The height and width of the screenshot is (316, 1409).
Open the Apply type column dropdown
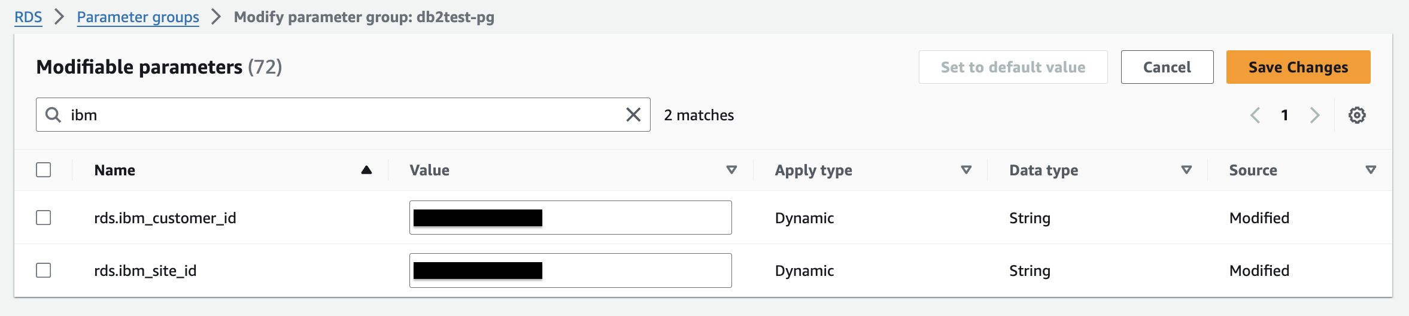[x=965, y=171]
